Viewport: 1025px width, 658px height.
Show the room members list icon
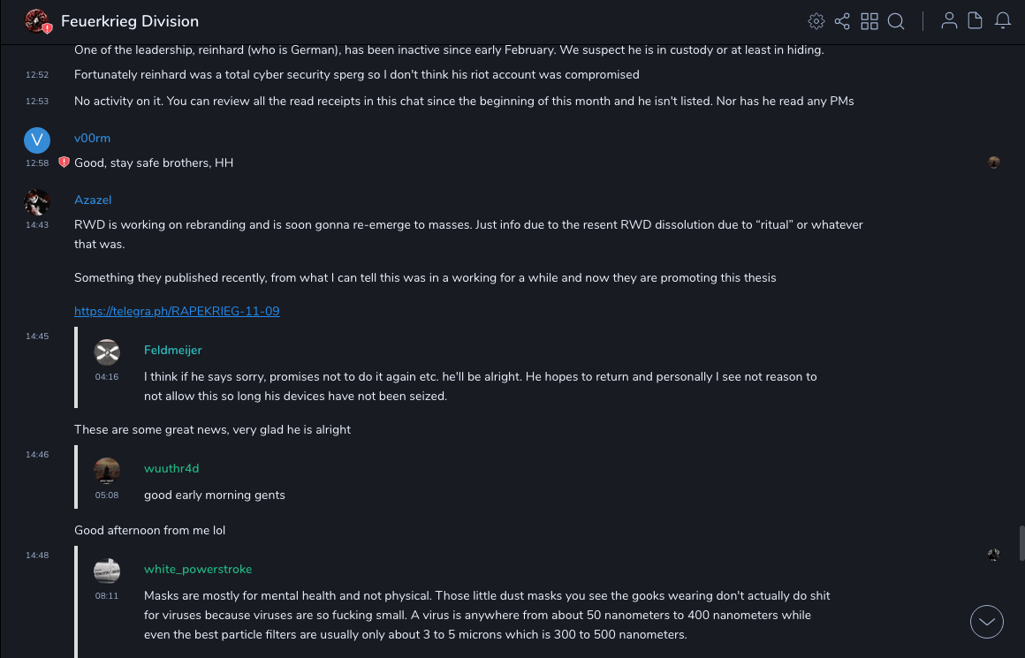[x=949, y=21]
